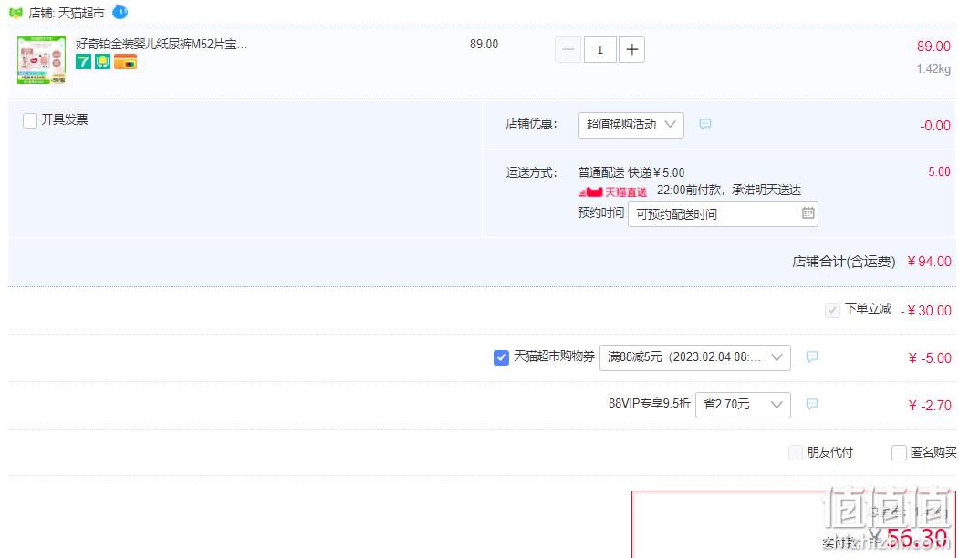Open the 省2.70元 88VIP discount dropdown

coord(743,405)
